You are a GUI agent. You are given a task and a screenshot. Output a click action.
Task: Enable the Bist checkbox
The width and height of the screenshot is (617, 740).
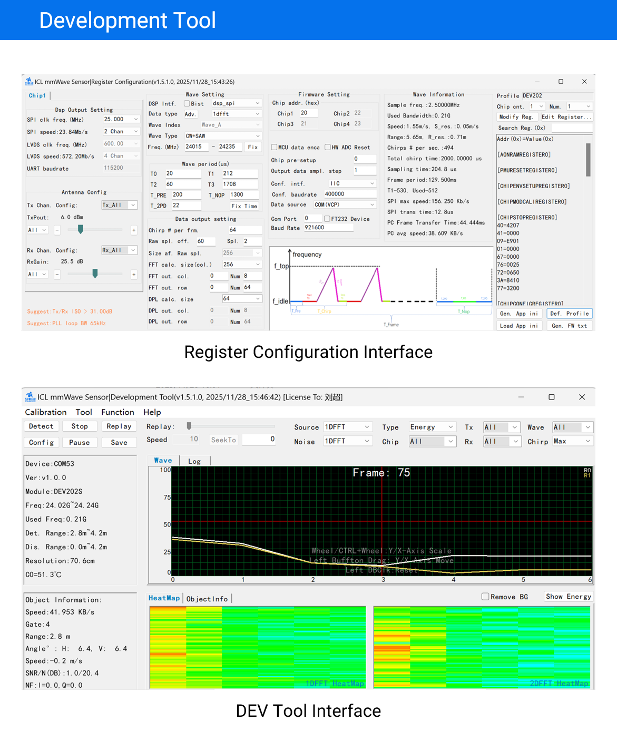(187, 103)
